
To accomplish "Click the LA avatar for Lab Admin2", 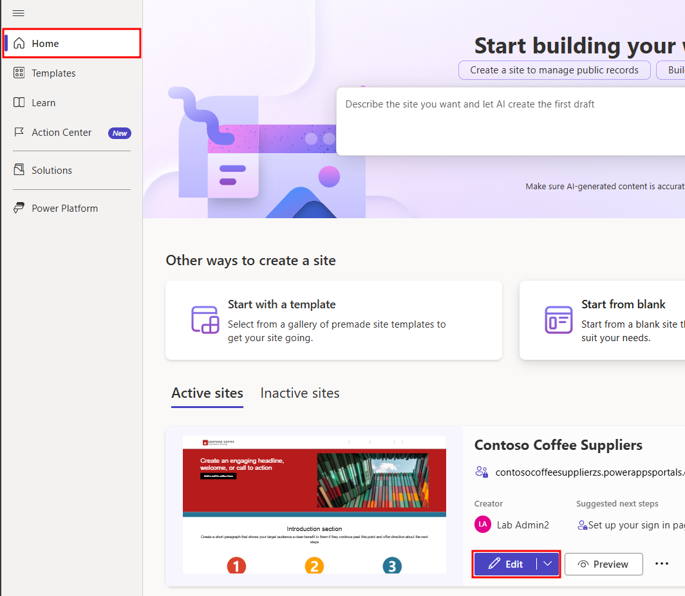I will click(483, 525).
